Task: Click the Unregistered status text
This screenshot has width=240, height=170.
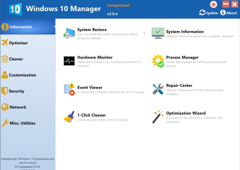Action: point(118,5)
